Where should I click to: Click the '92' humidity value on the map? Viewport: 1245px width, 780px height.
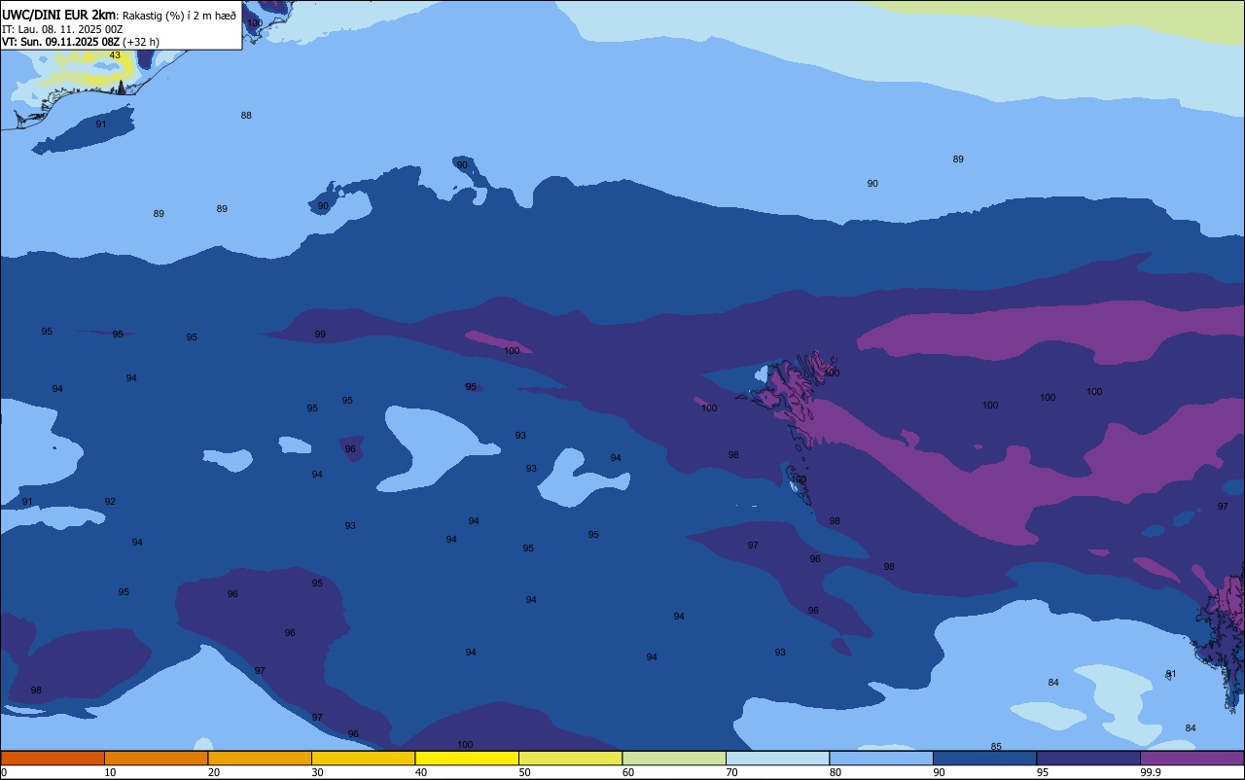tap(110, 502)
